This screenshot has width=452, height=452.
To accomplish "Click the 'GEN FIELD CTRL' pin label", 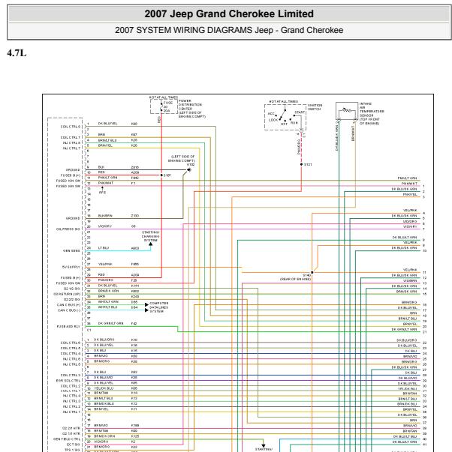I will tap(67, 439).
